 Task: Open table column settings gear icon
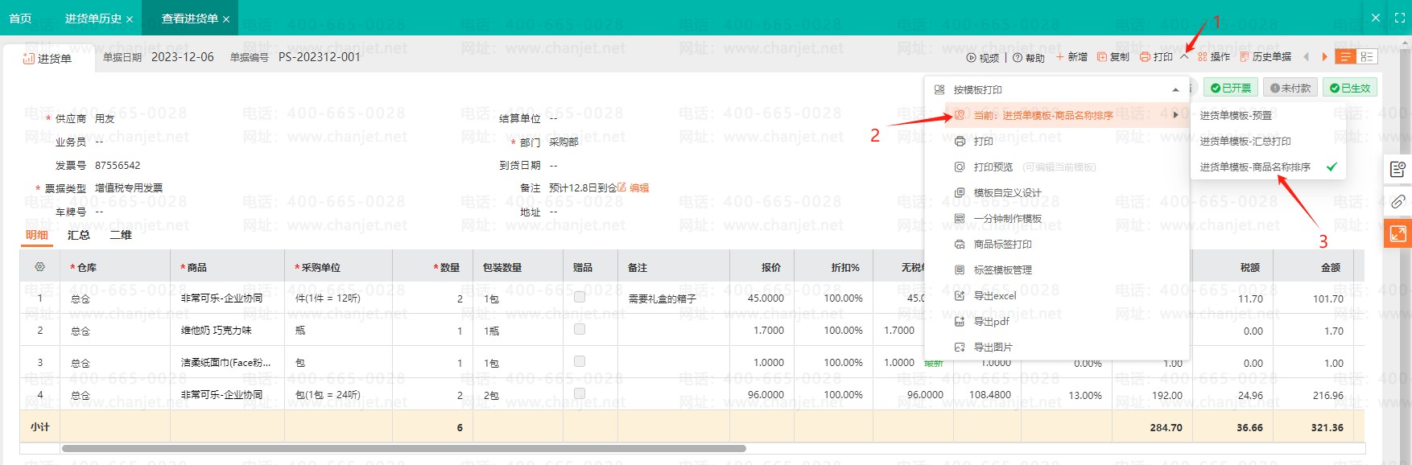click(x=39, y=267)
